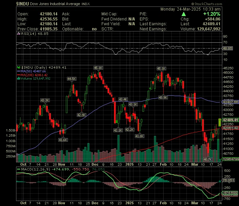Click the MA(50) blue line legend
This screenshot has width=239, height=206.
[x=31, y=71]
